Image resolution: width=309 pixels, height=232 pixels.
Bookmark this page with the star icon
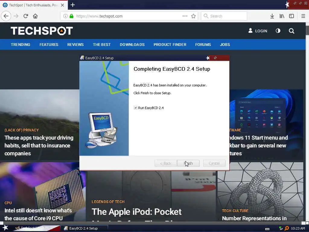pos(193,16)
